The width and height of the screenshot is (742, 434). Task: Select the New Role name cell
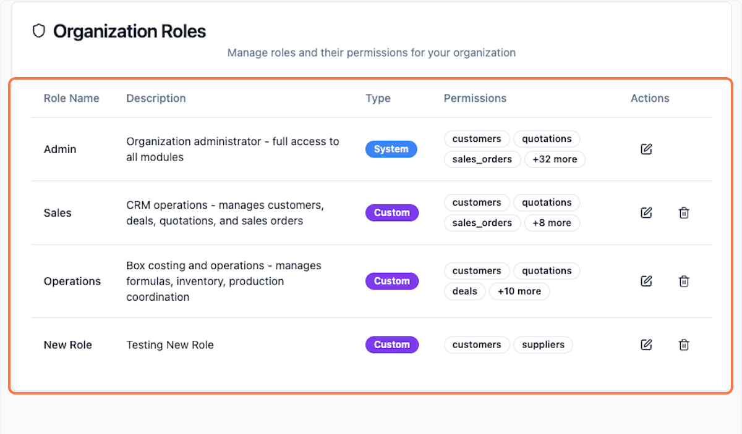pos(67,345)
